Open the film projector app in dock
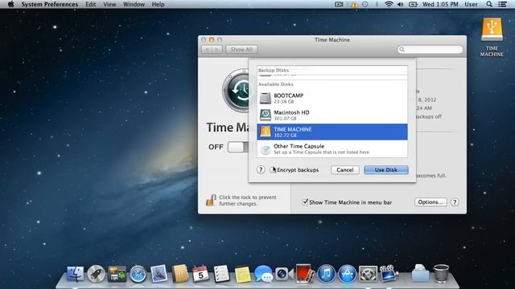The height and width of the screenshot is (289, 515). (x=389, y=273)
